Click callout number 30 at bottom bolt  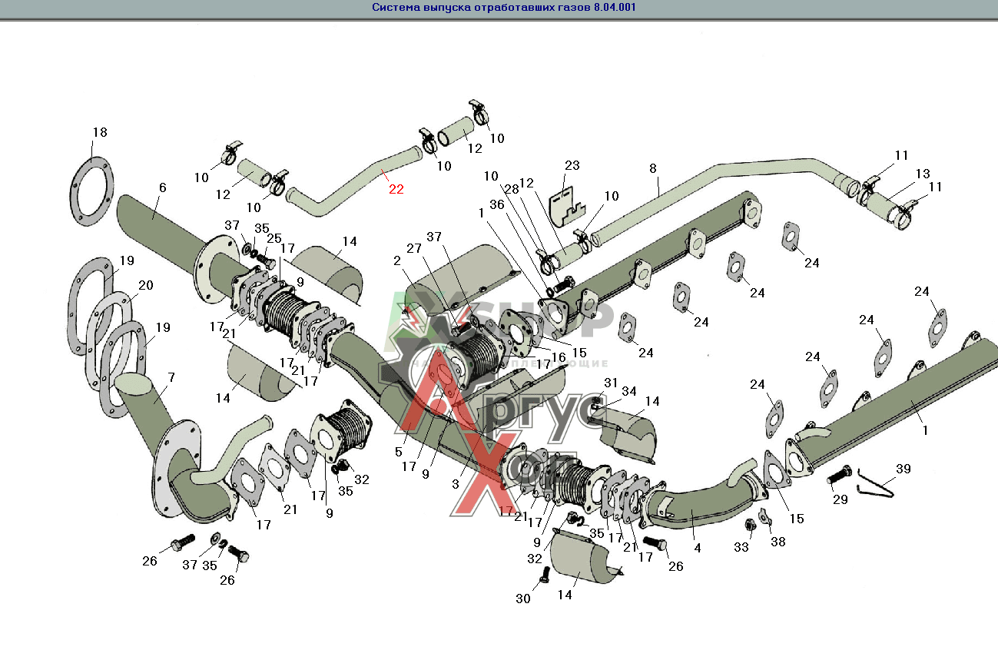click(x=523, y=599)
